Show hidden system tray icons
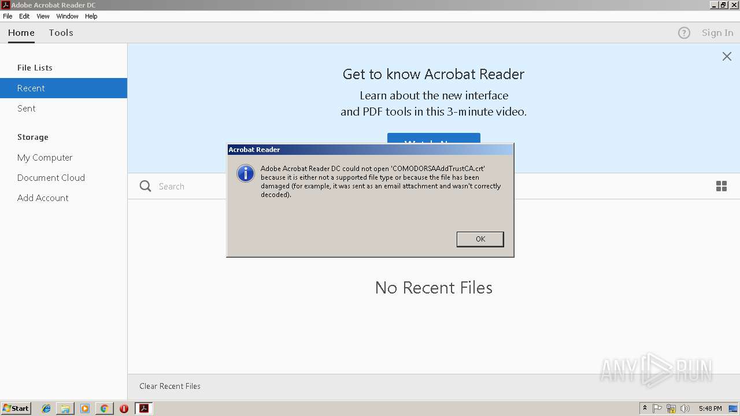The height and width of the screenshot is (416, 740). 645,408
